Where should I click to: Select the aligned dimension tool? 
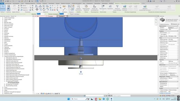tap(64, 6)
